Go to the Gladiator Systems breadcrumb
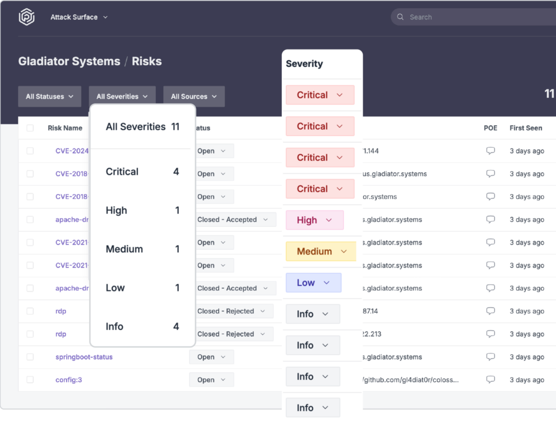 [69, 61]
